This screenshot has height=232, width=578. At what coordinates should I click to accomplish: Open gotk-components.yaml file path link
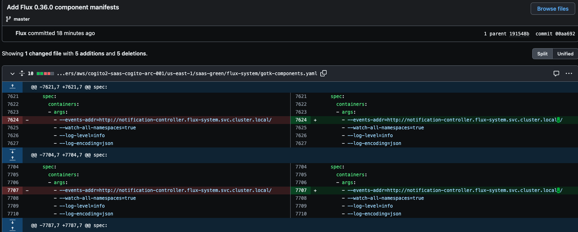click(x=187, y=74)
